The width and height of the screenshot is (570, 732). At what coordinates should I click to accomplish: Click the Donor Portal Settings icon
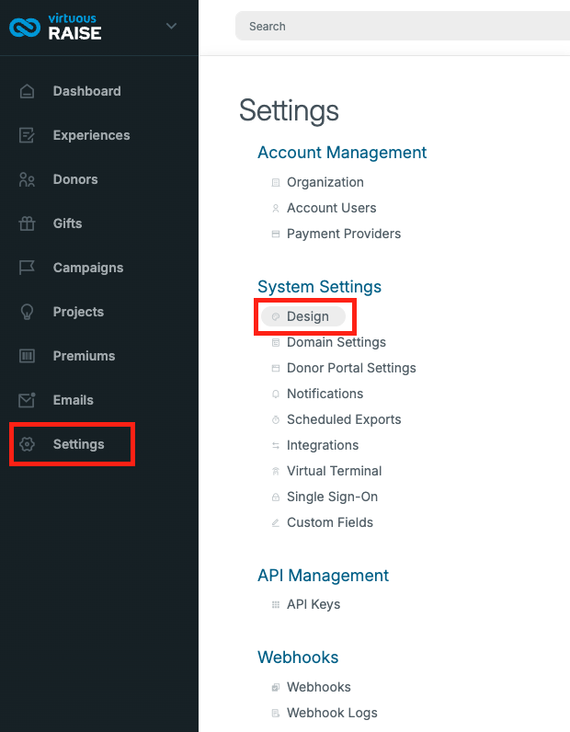click(x=276, y=369)
